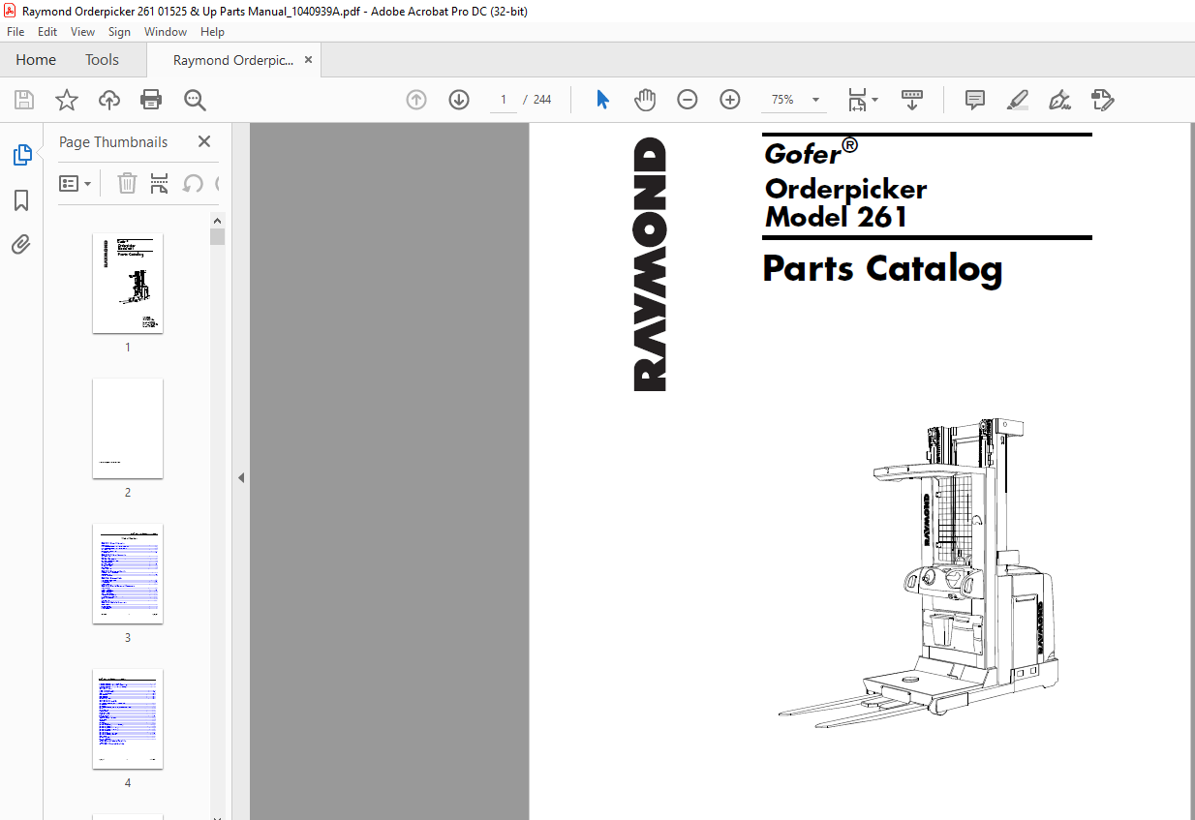Zoom in with the plus icon
Image resolution: width=1195 pixels, height=820 pixels.
click(730, 100)
